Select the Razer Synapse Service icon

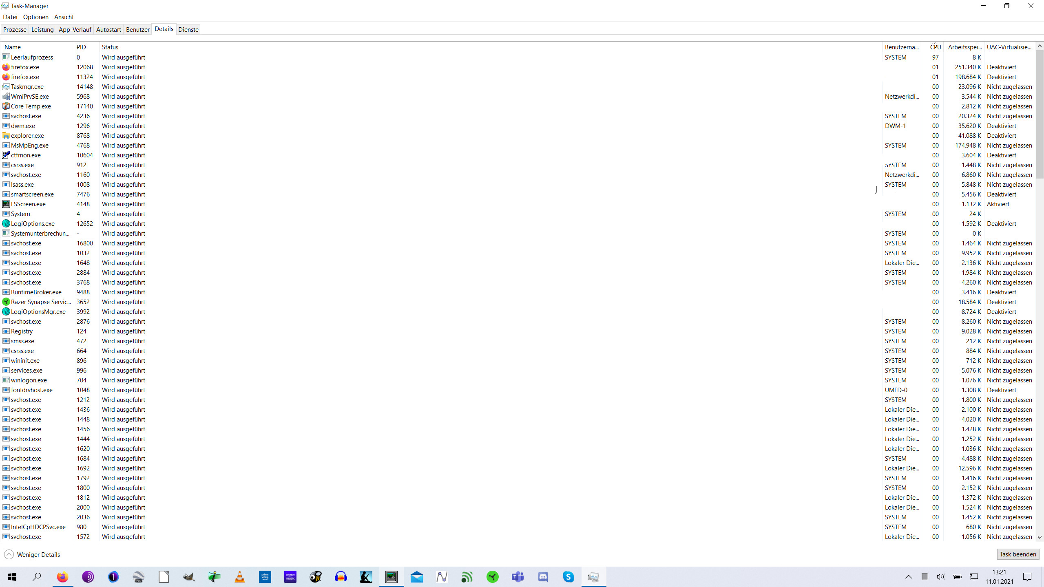pyautogui.click(x=6, y=302)
